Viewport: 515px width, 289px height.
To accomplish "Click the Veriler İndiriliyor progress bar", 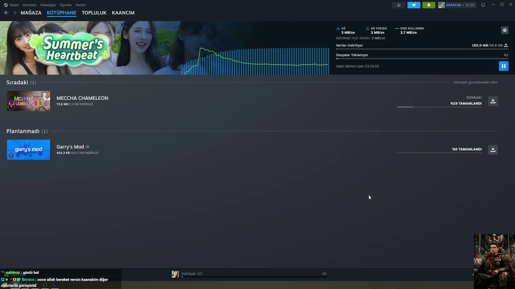I will [422, 49].
